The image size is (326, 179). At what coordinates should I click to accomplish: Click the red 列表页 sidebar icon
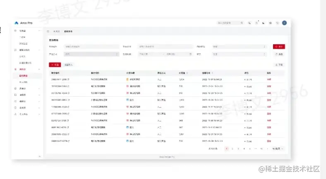[x=15, y=69]
